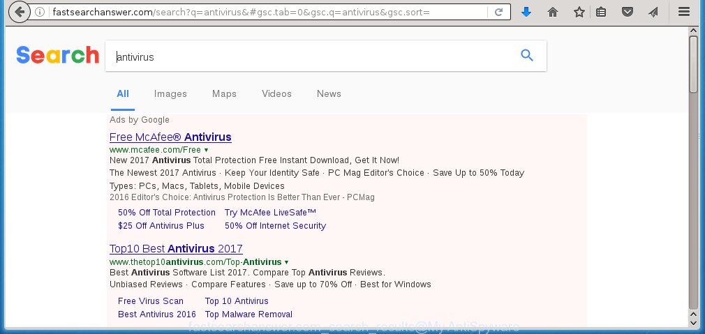Follow the Try McAfee LiveSafe sitelink

click(x=270, y=213)
